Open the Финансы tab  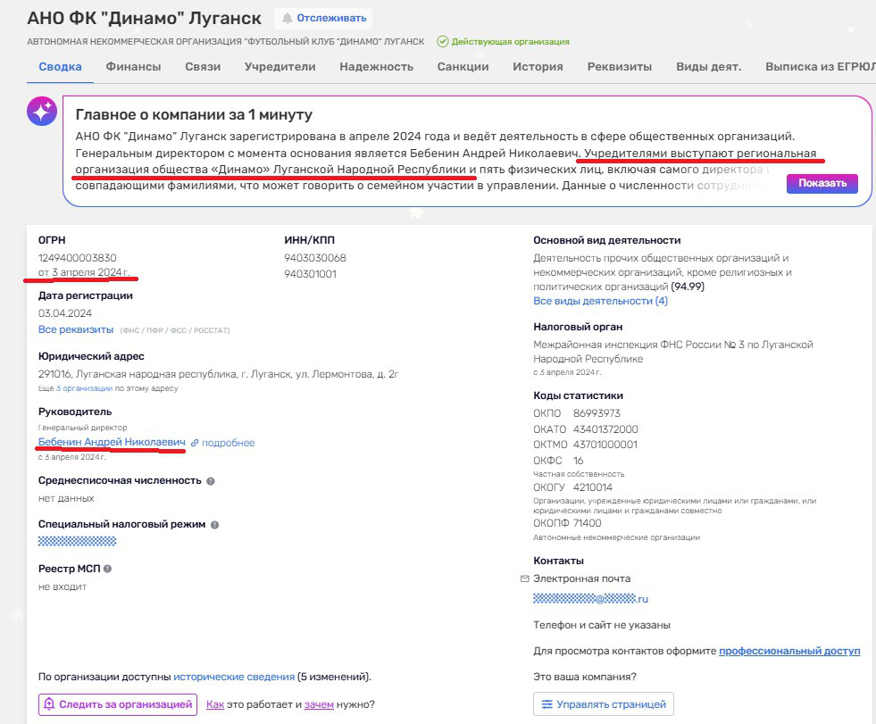pos(133,67)
